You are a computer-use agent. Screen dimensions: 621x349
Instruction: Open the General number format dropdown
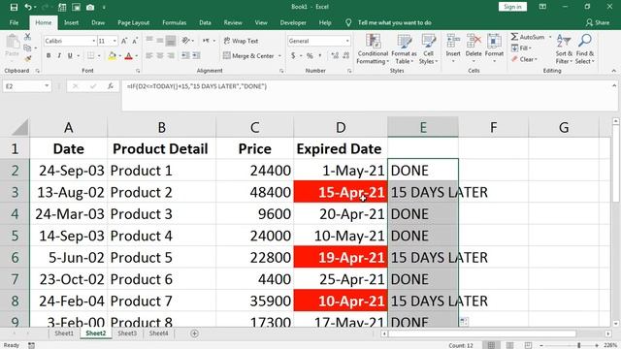(347, 41)
